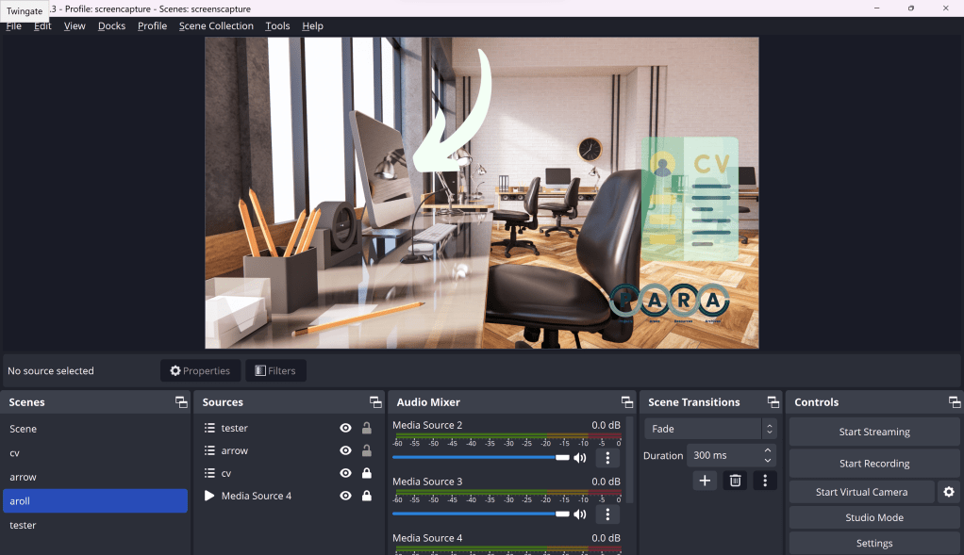Click the Media Source 4 play icon
The image size is (964, 555).
pyautogui.click(x=209, y=496)
